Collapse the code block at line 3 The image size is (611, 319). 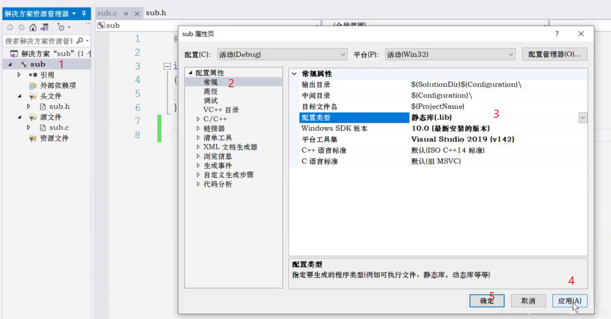click(167, 66)
